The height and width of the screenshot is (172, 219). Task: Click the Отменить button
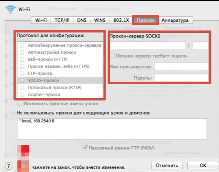[167, 166]
